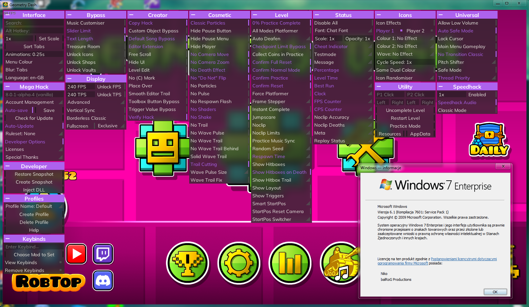Collapse the Mega Hack panel with its dash icon
Image resolution: width=529 pixels, height=307 pixels.
point(8,86)
